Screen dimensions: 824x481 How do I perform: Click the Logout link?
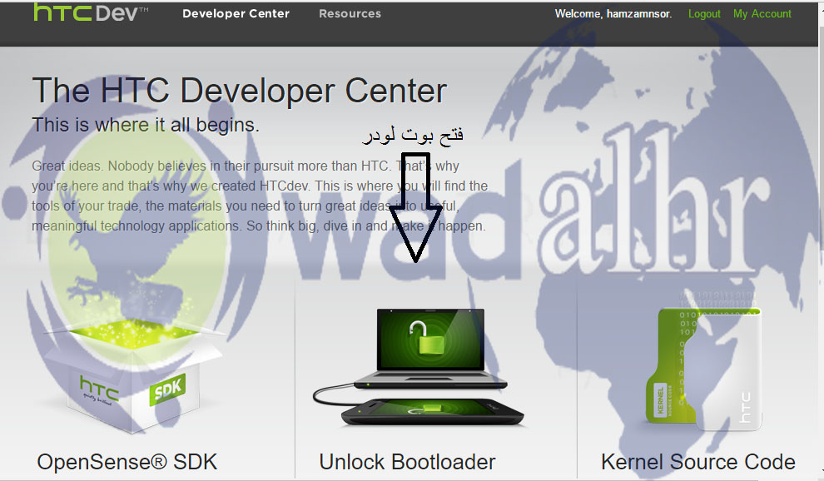704,14
